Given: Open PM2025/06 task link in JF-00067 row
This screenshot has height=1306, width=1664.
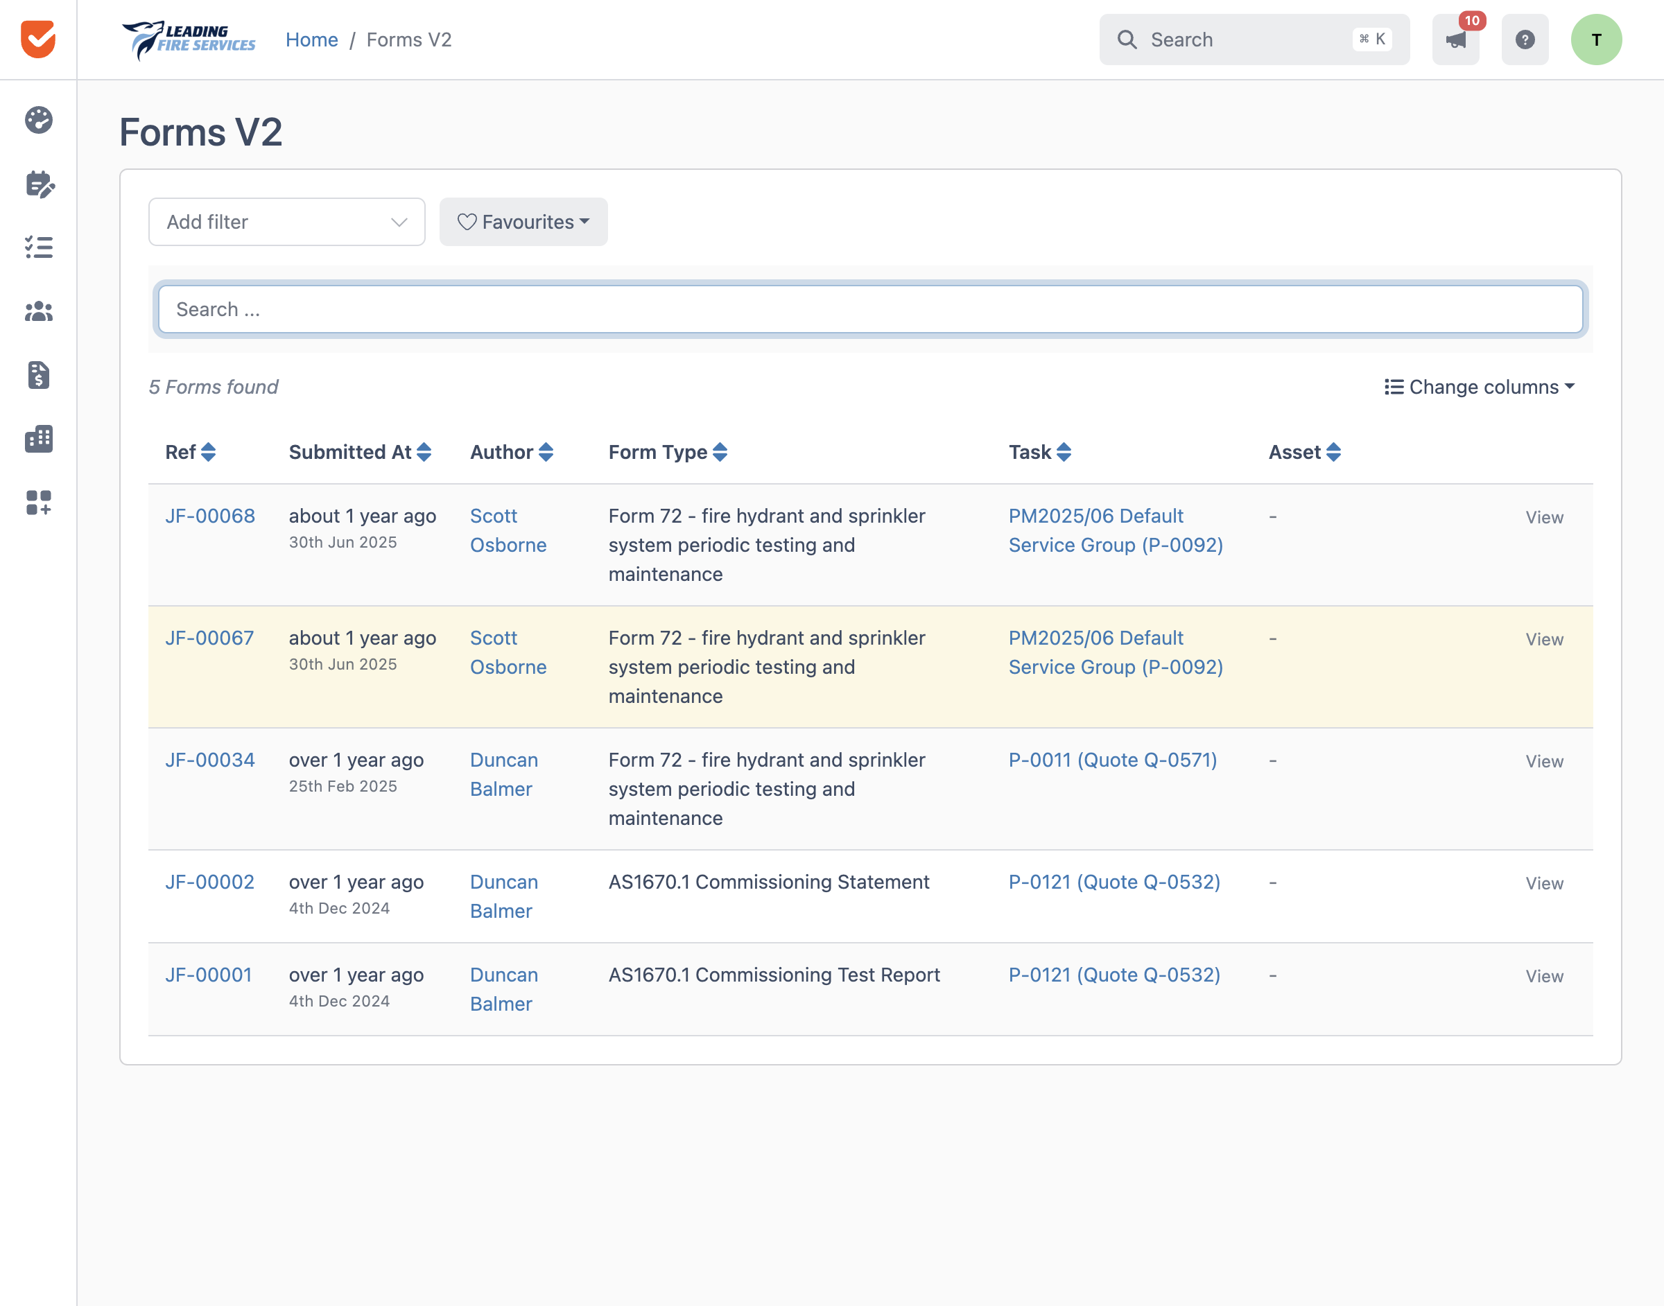Looking at the screenshot, I should tap(1116, 652).
